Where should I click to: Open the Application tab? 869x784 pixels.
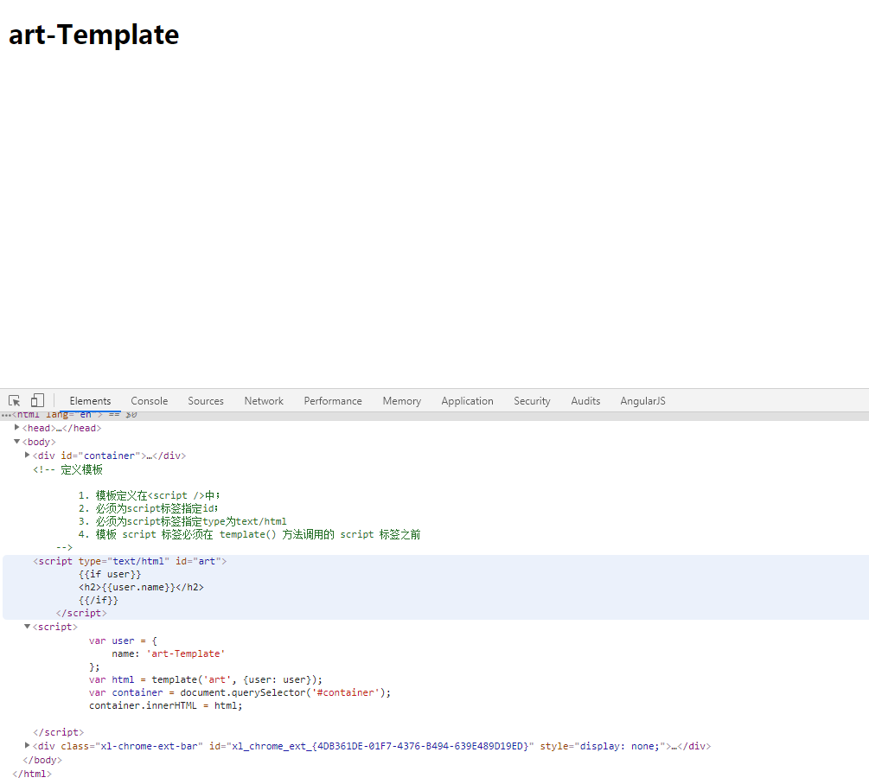(467, 401)
